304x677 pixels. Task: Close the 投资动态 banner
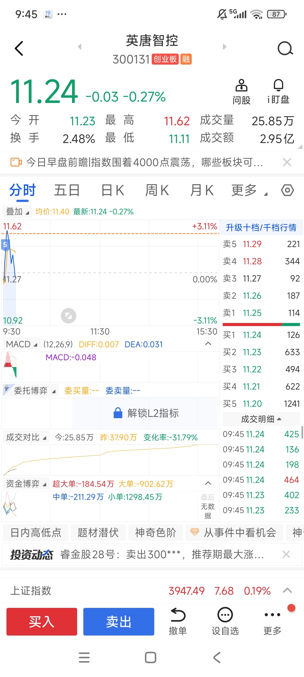pos(286,554)
